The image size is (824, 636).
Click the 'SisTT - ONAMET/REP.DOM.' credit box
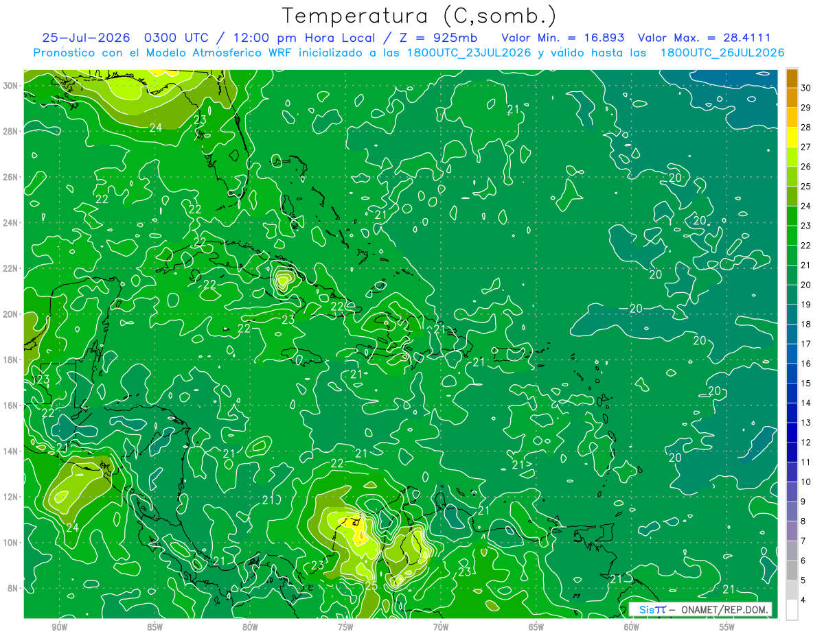[700, 609]
